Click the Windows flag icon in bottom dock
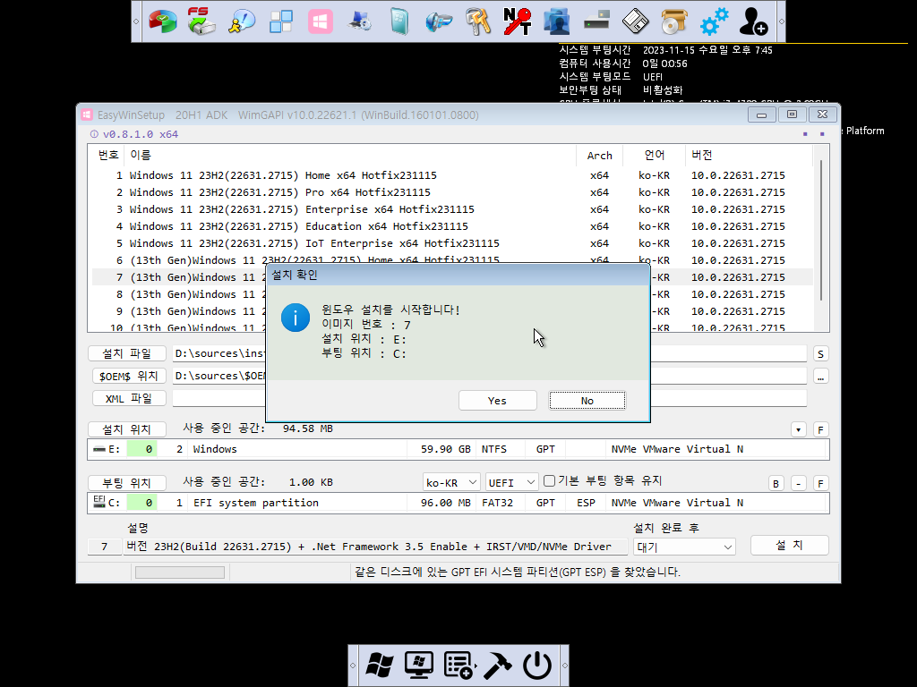The width and height of the screenshot is (917, 687). pyautogui.click(x=380, y=665)
